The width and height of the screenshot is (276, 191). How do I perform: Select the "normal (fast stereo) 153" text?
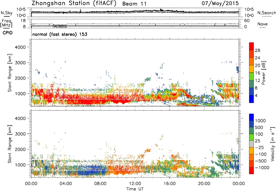point(60,34)
